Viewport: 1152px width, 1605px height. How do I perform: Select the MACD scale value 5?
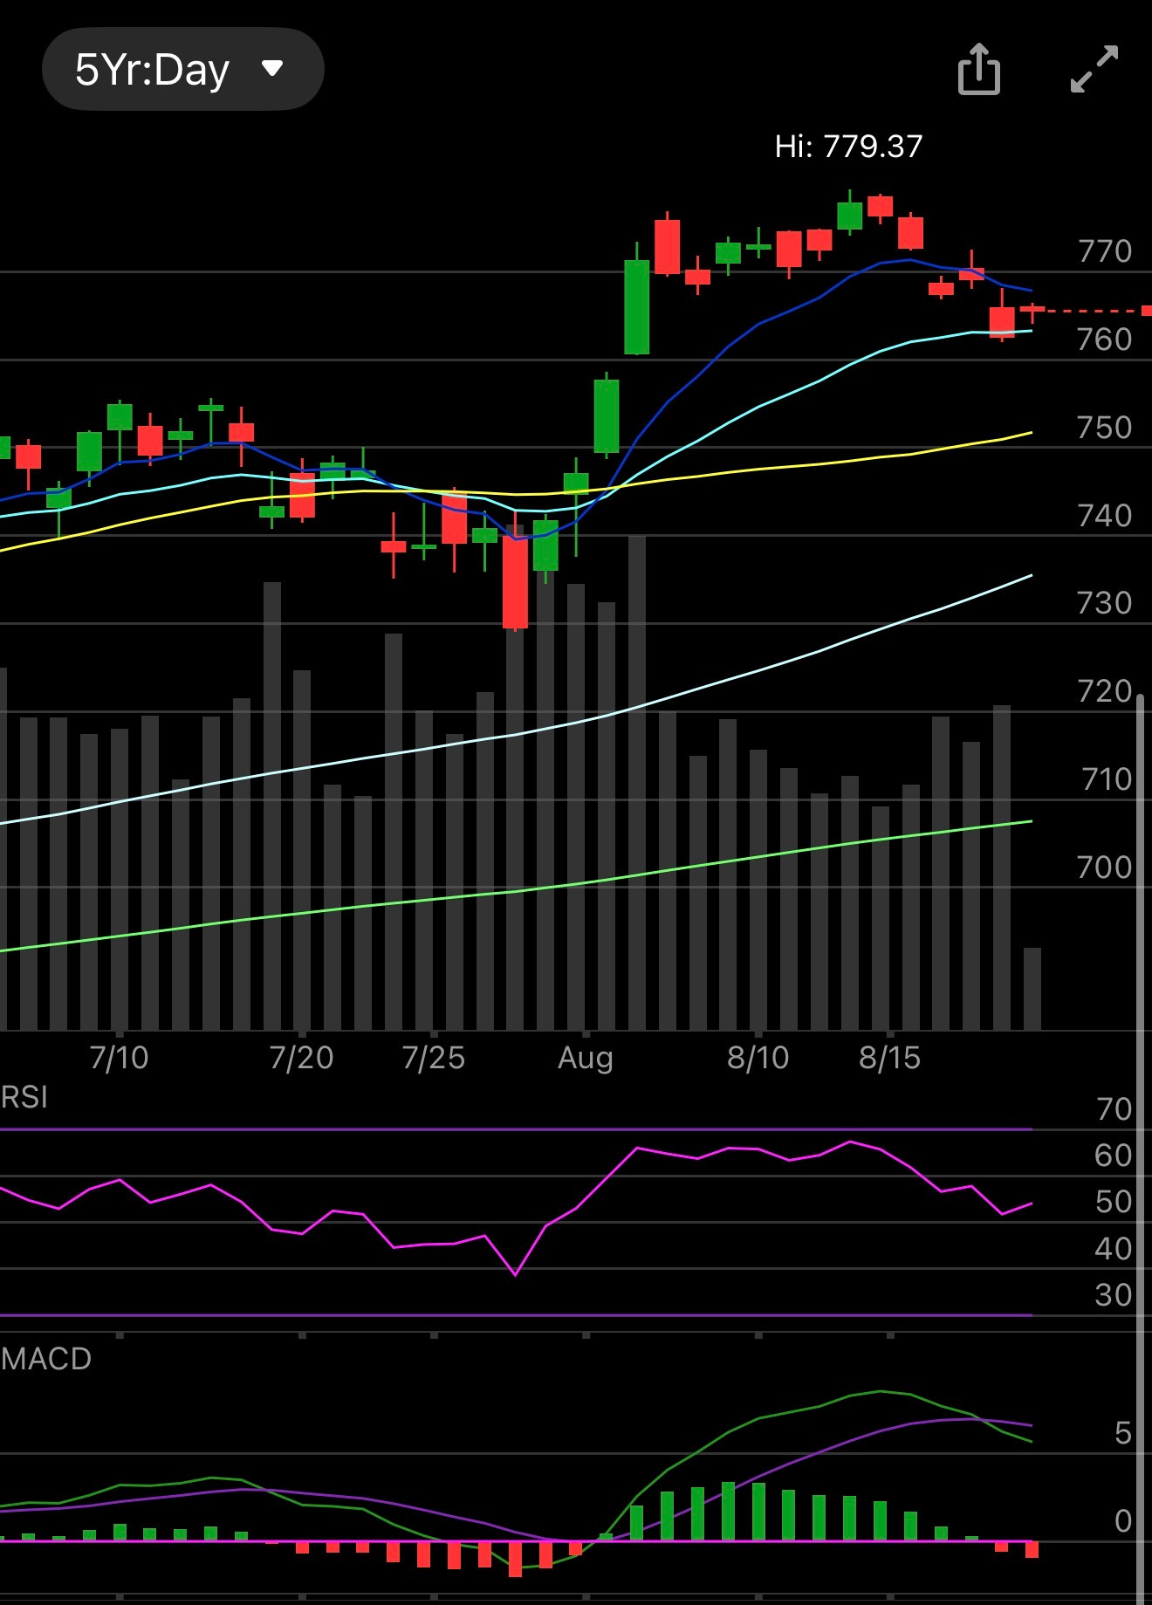(1123, 1433)
